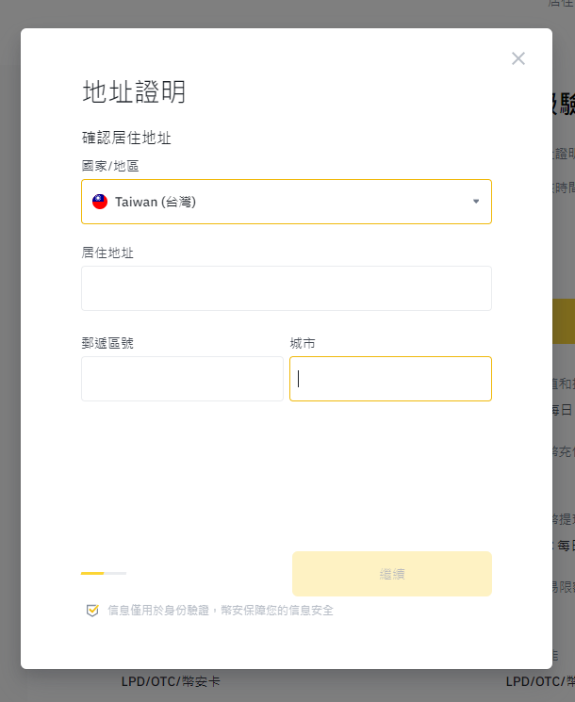The height and width of the screenshot is (702, 575).
Task: Click the 信息僅用於身份驗證 notice text
Action: point(221,611)
